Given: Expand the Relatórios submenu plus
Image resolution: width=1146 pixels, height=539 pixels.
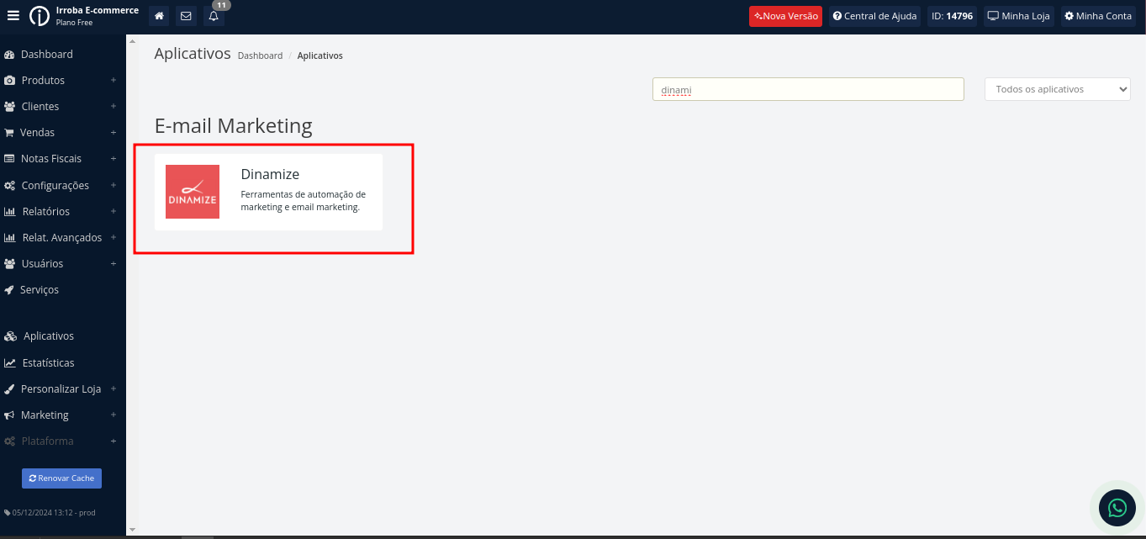Looking at the screenshot, I should (x=114, y=212).
